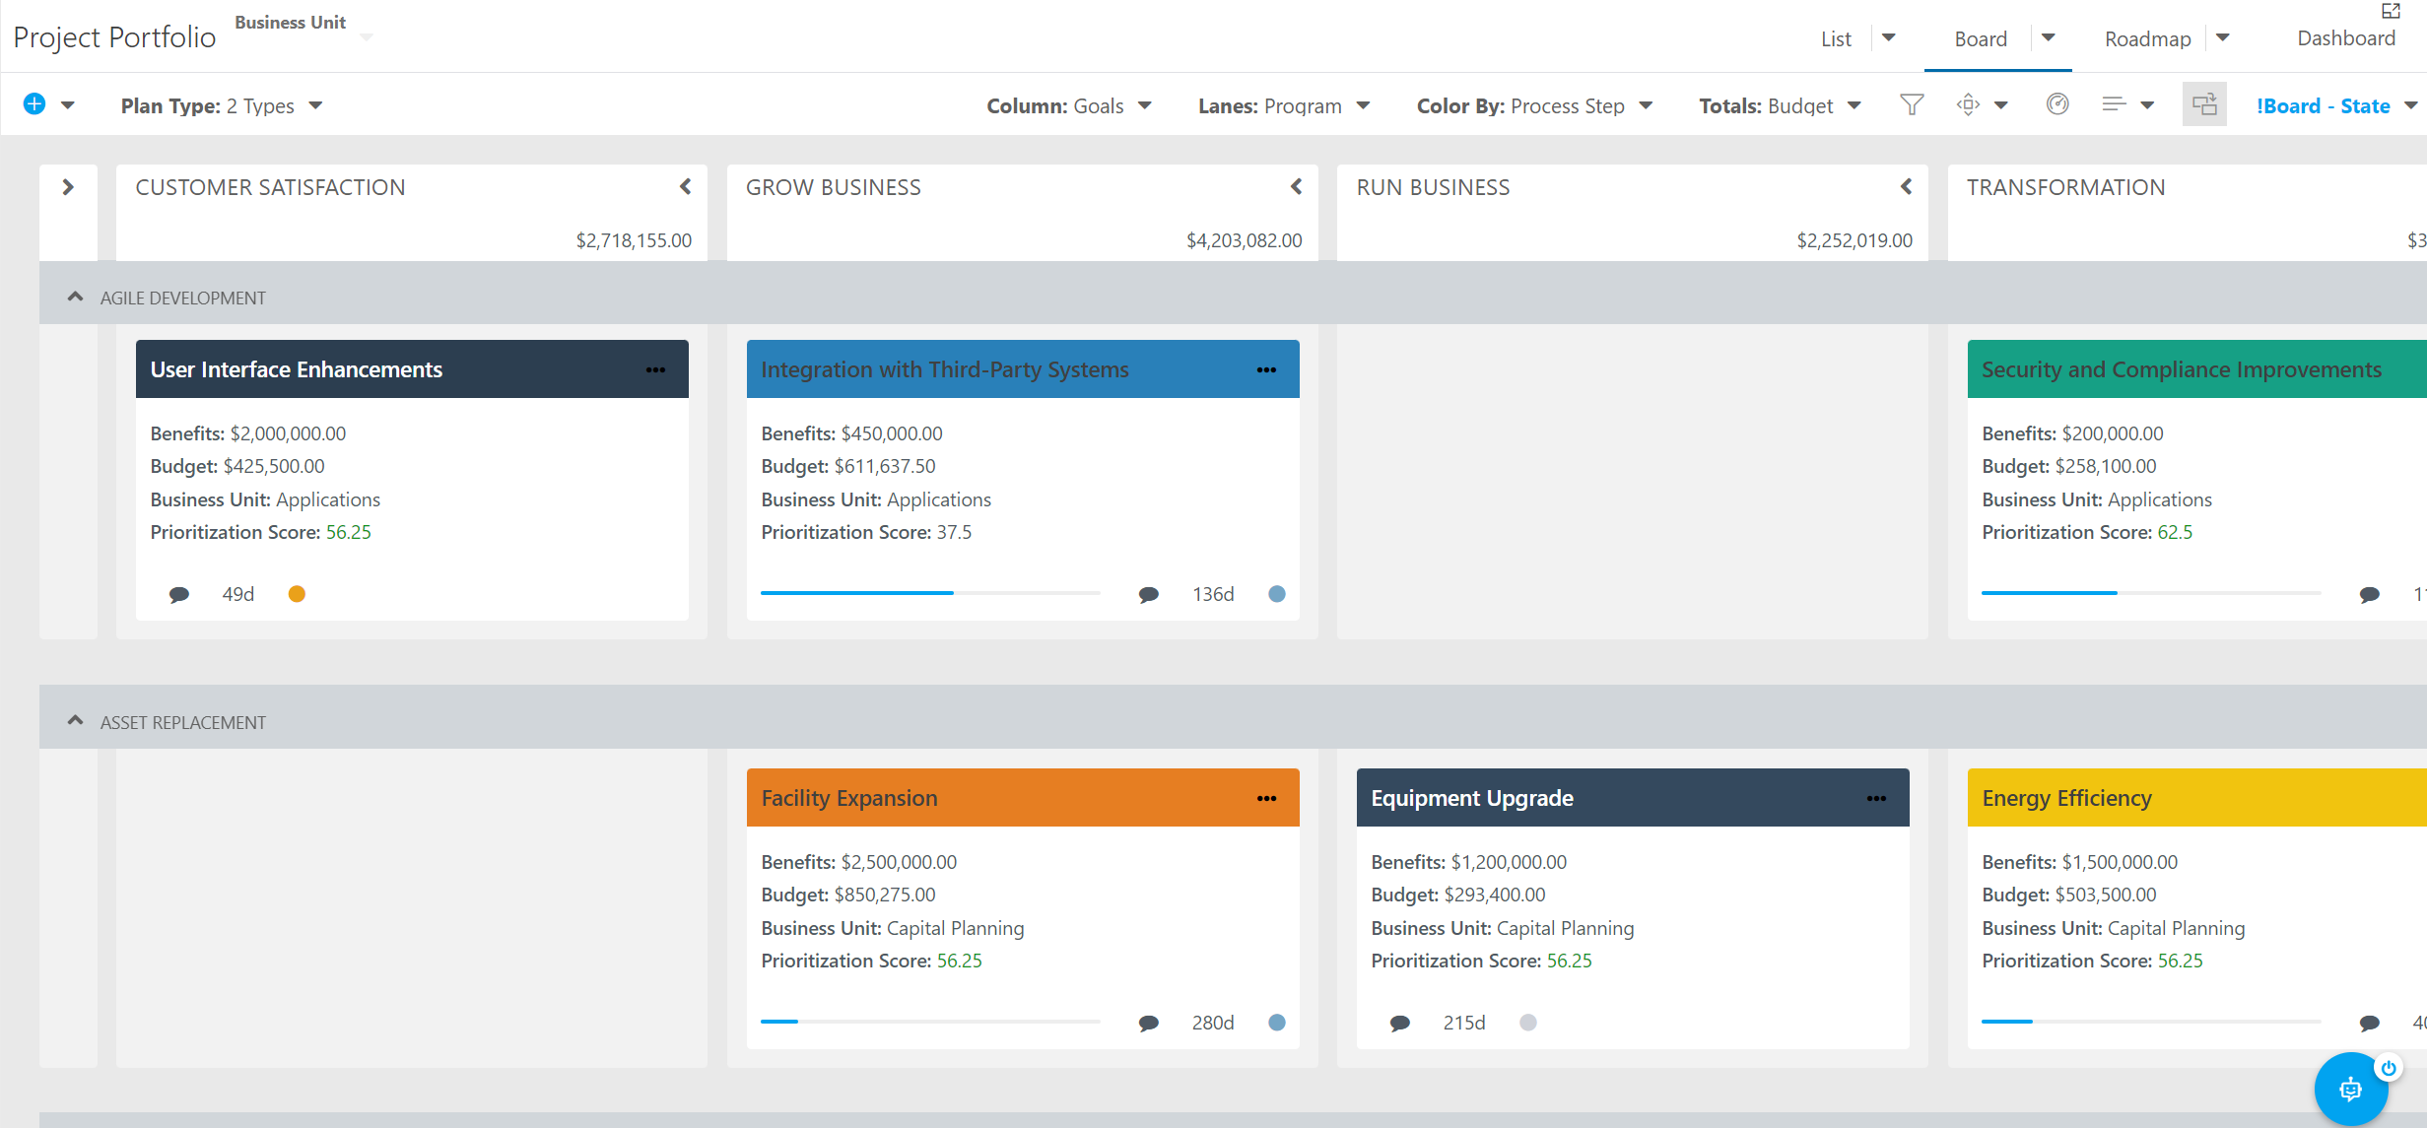
Task: Click the card layout icon beside Board - State
Action: point(2204,104)
